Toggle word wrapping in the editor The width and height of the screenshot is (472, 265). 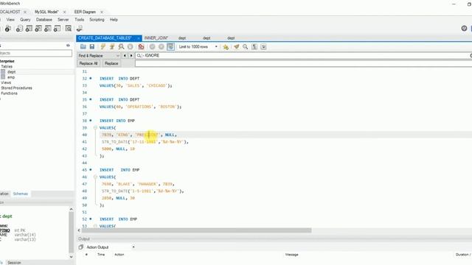point(263,46)
